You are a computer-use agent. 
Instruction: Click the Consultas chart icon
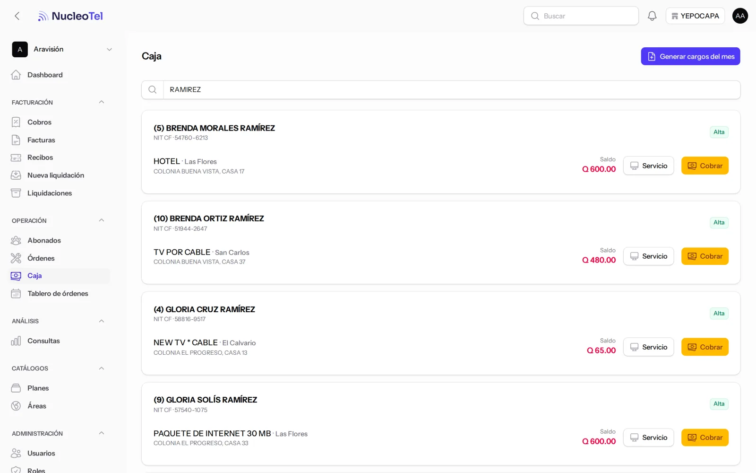(16, 341)
